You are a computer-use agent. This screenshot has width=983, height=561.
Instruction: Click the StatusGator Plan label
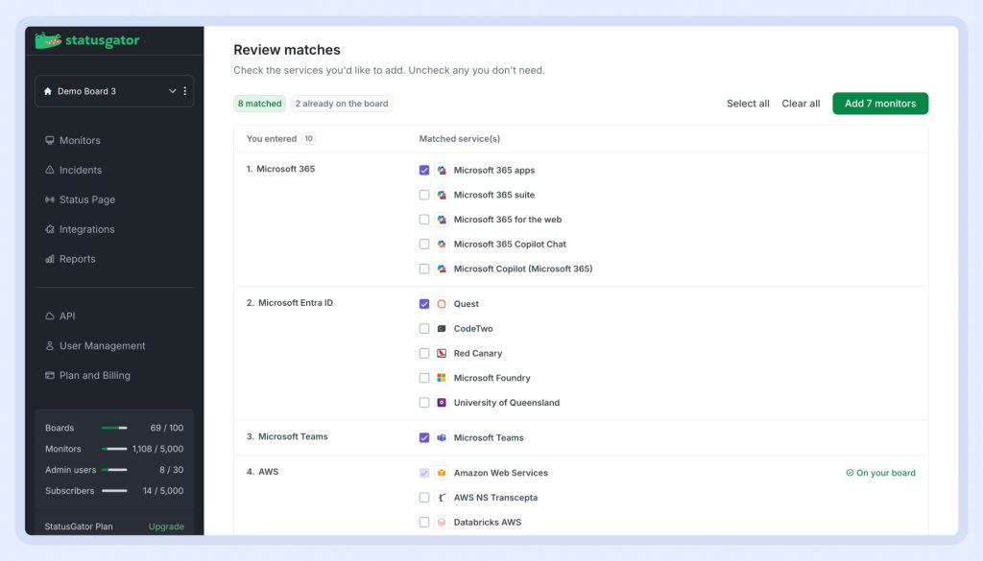[79, 526]
